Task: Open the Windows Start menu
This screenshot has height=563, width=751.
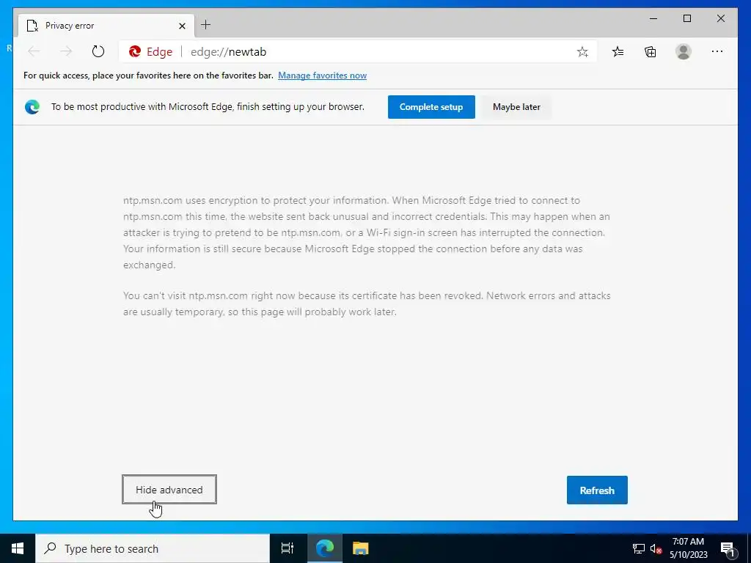Action: click(18, 548)
